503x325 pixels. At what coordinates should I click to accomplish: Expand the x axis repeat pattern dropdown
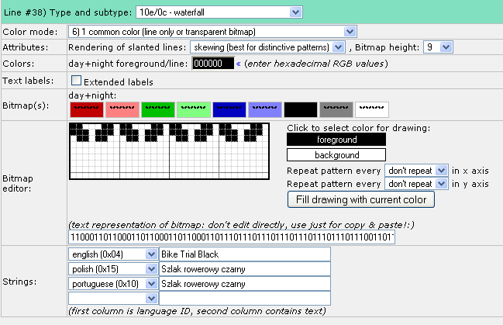(x=417, y=170)
